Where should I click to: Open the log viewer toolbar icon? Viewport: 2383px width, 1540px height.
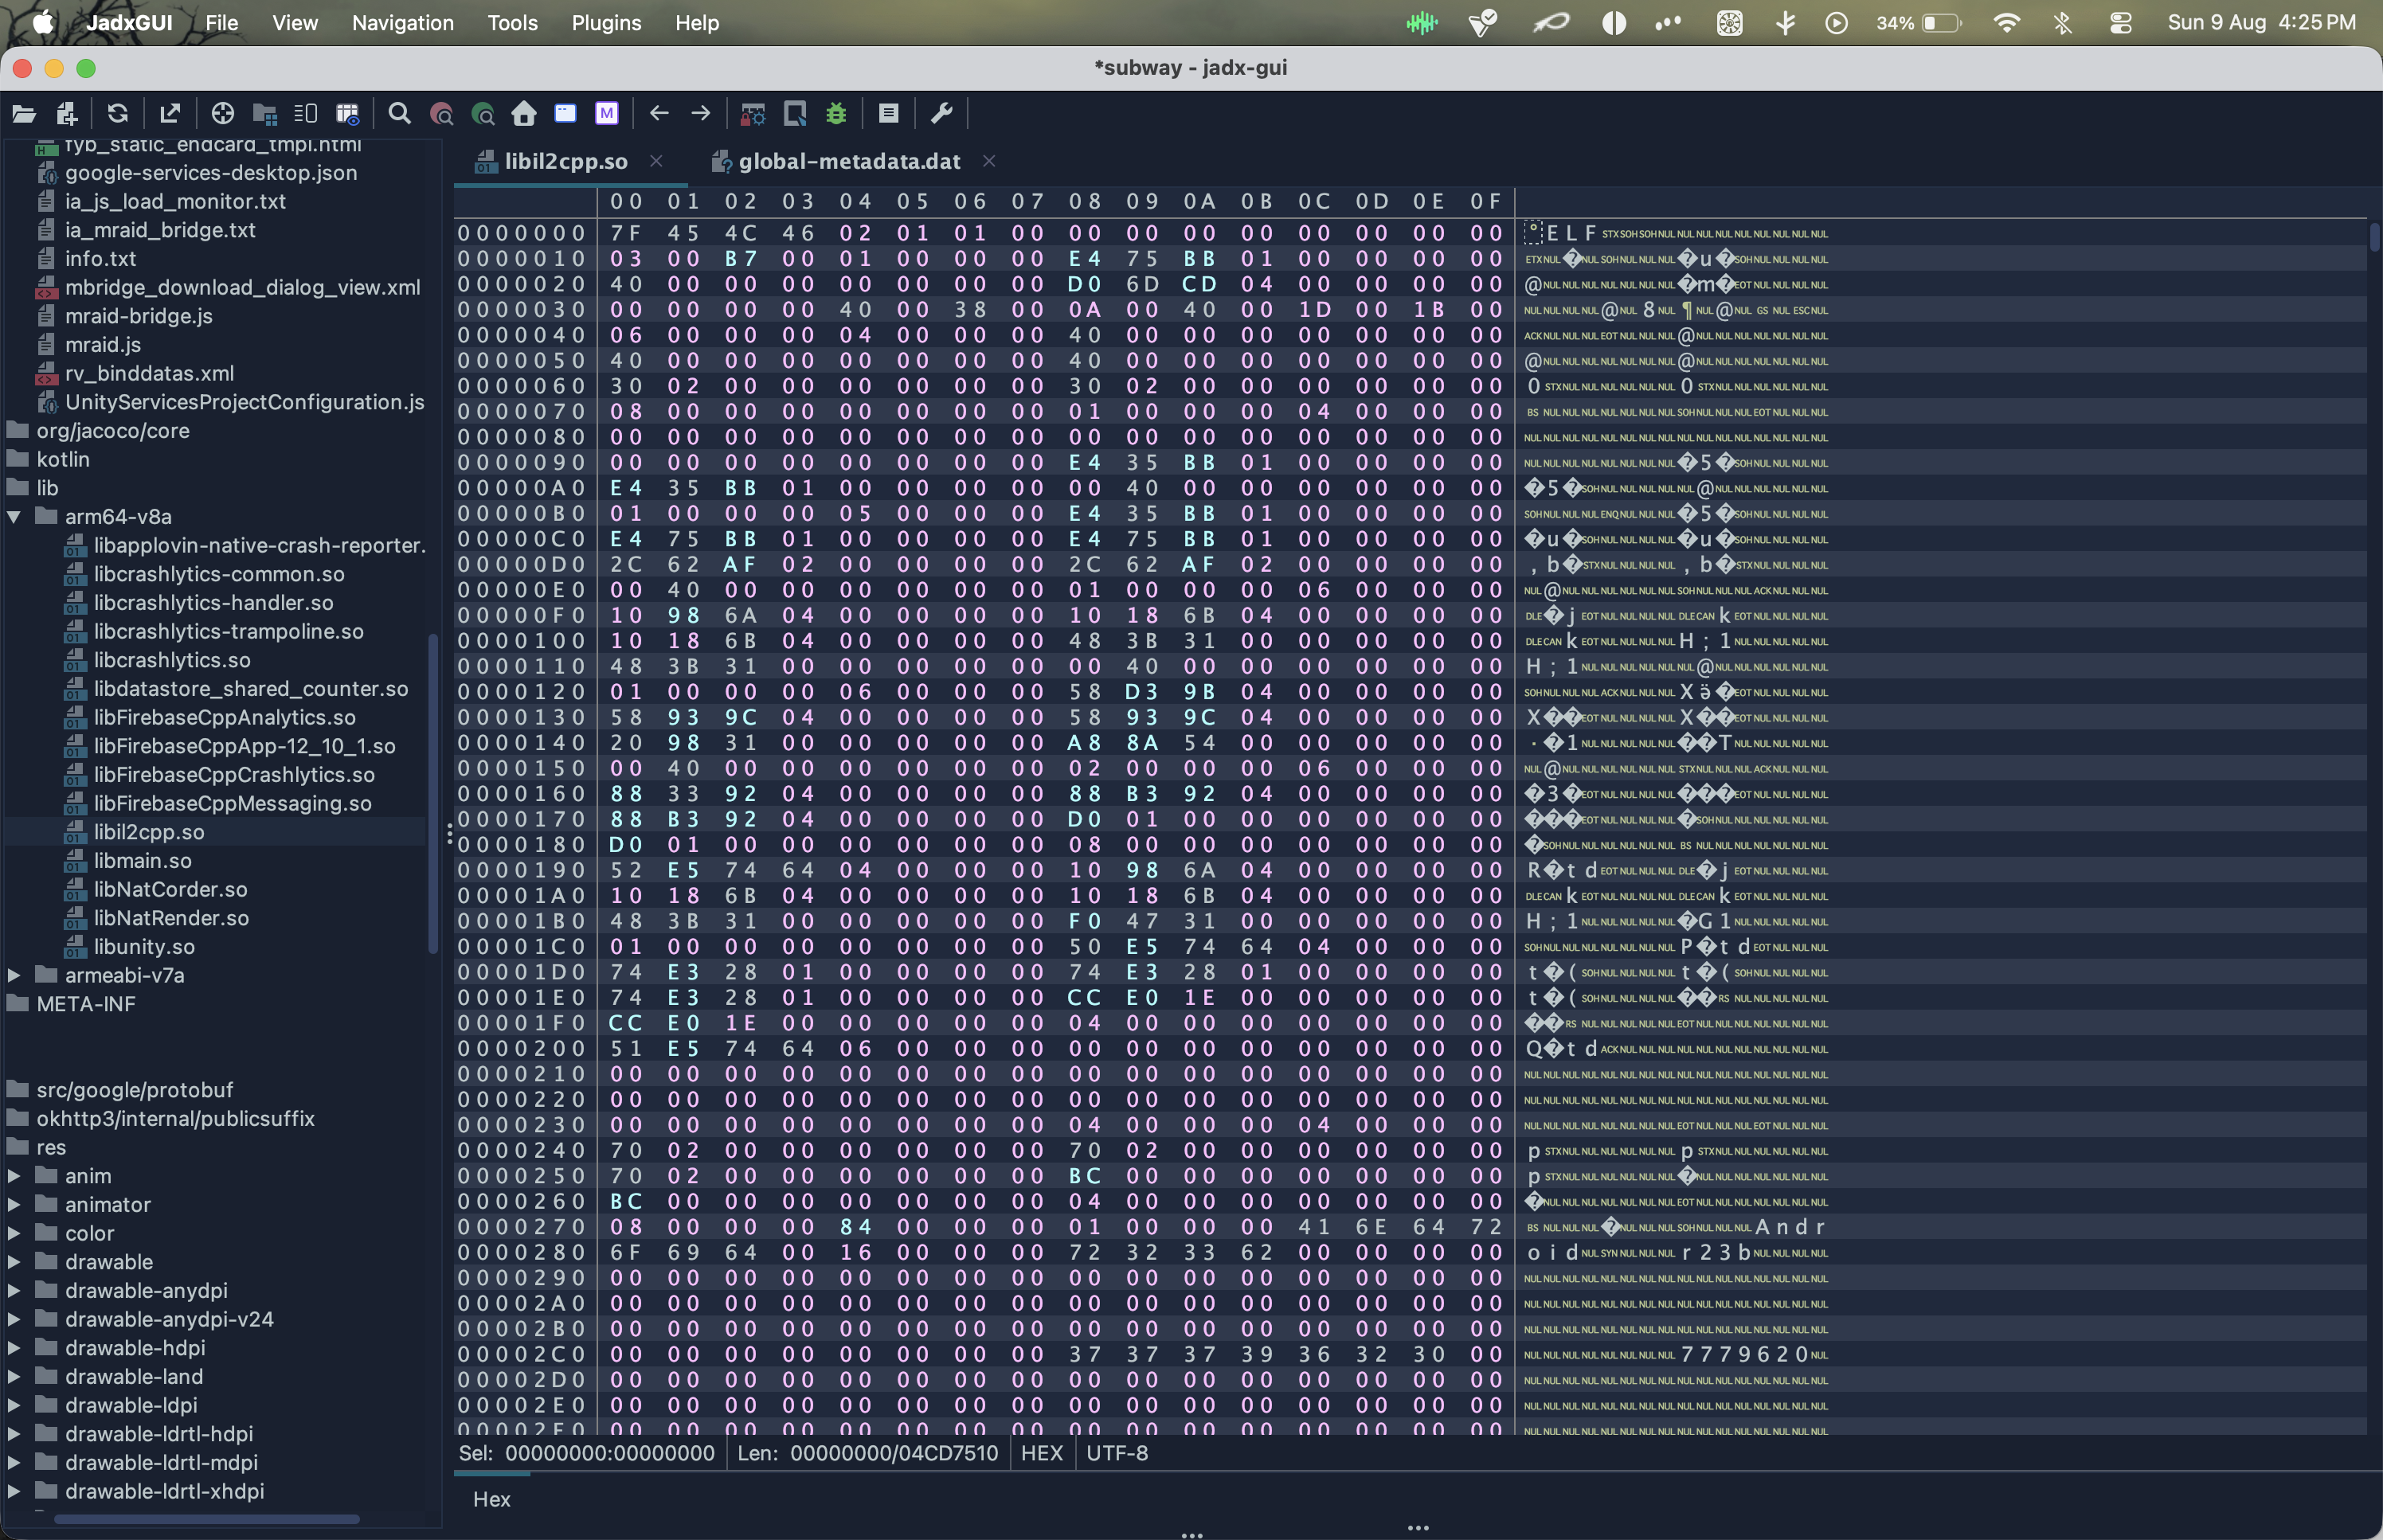[888, 113]
